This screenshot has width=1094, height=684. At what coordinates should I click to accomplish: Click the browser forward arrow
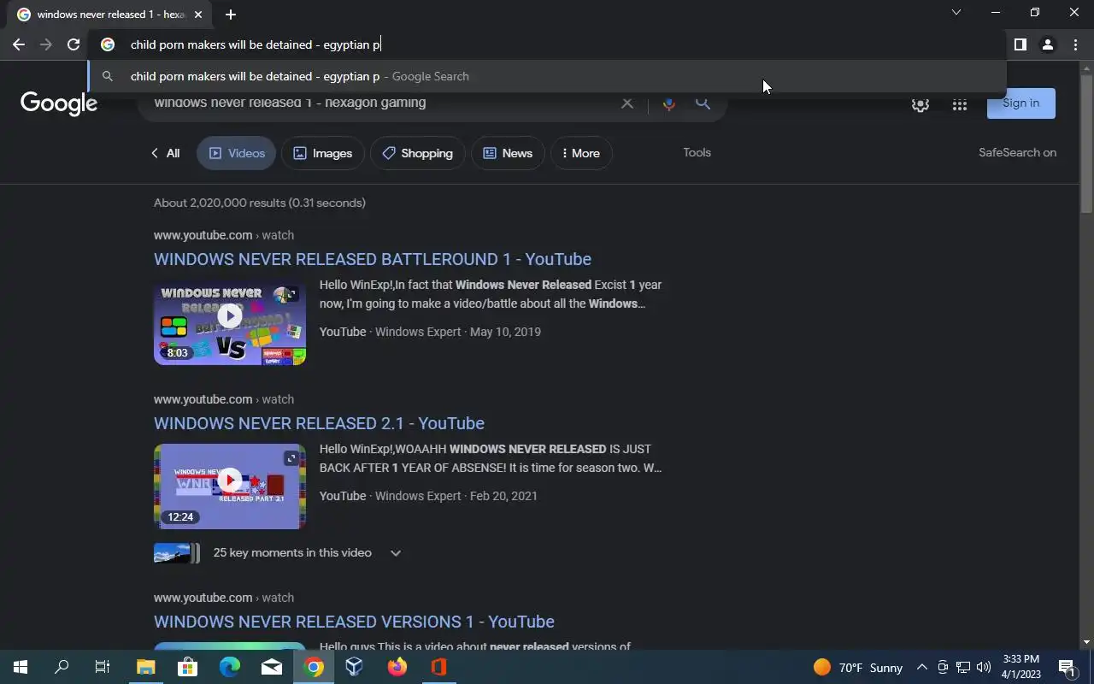[x=46, y=44]
